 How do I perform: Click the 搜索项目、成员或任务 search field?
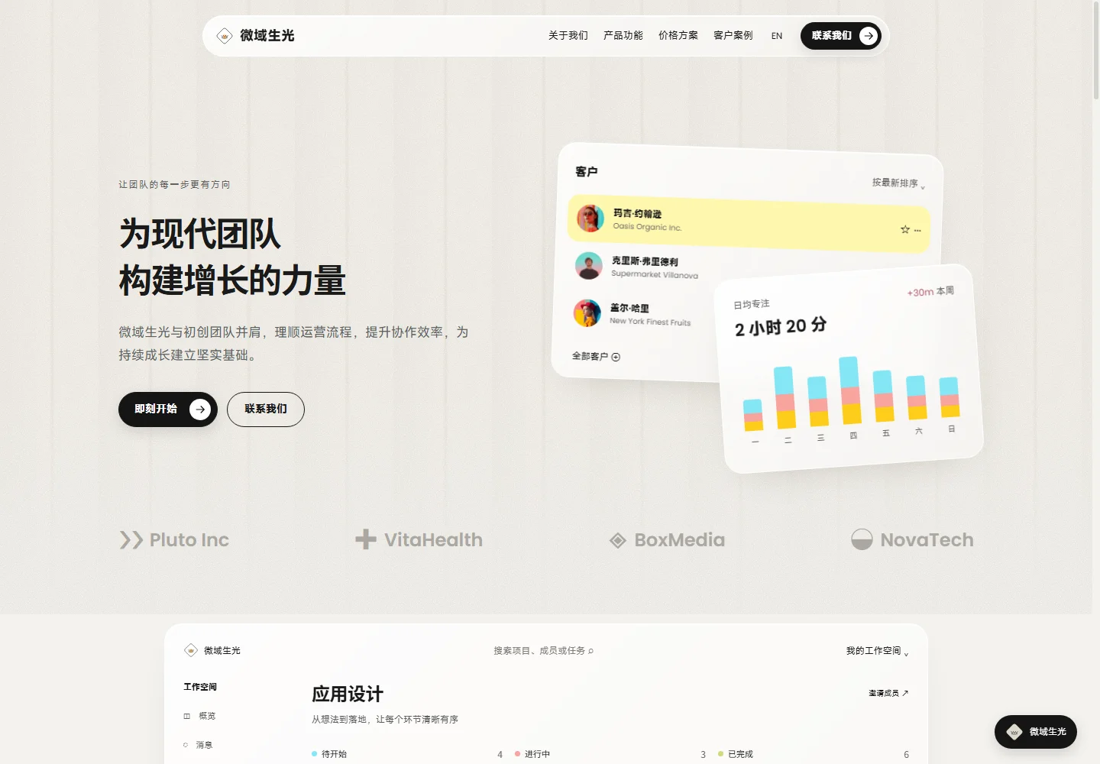click(x=543, y=651)
